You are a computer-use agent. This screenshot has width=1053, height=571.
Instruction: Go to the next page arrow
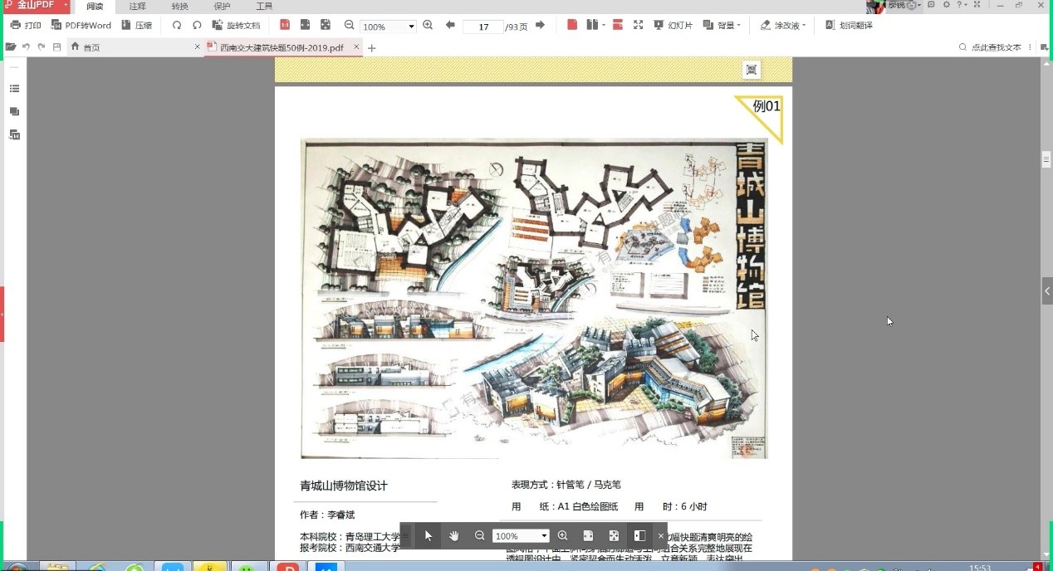[540, 26]
